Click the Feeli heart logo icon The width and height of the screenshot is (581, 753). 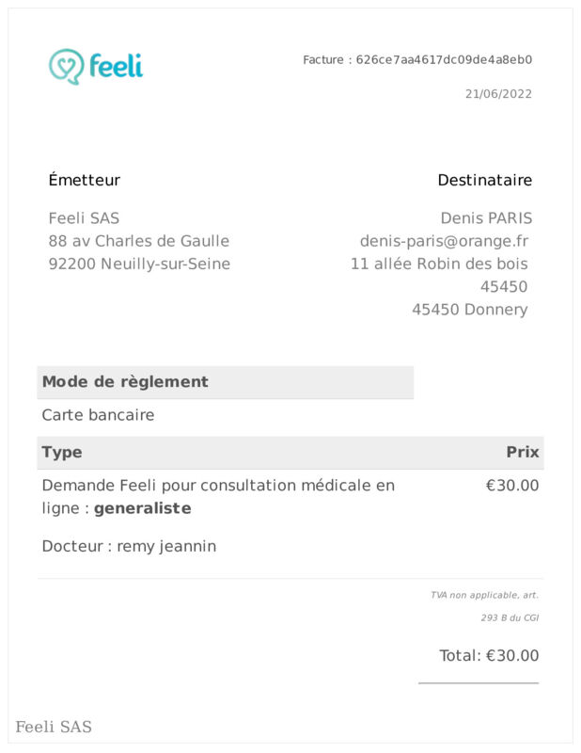(x=66, y=66)
